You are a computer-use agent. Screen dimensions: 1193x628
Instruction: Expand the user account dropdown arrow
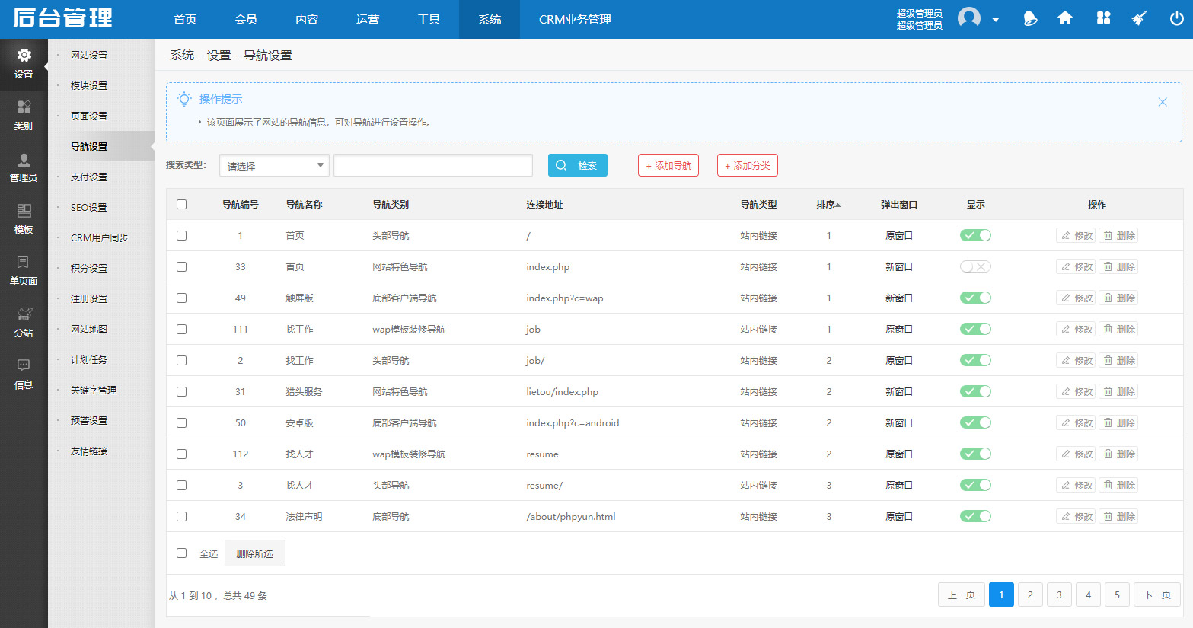995,20
